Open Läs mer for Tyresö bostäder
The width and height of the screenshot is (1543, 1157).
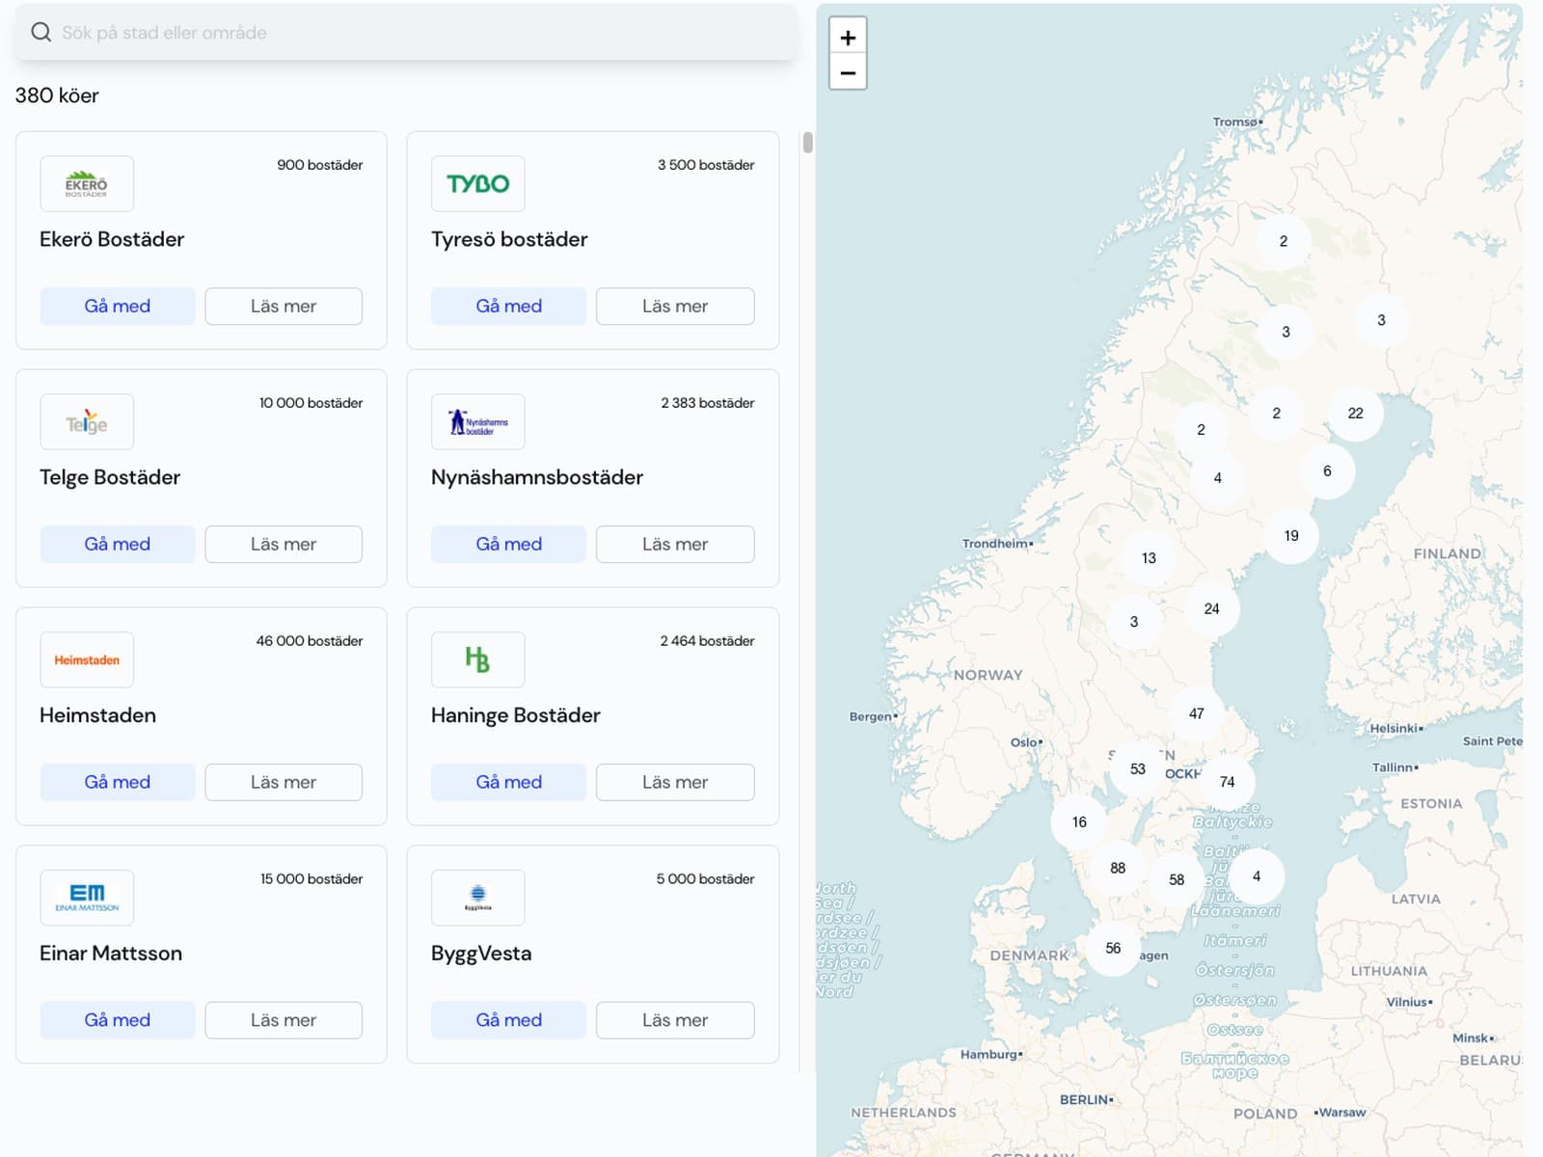click(x=674, y=307)
